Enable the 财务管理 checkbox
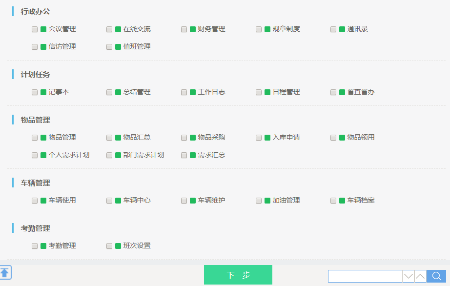 [184, 29]
